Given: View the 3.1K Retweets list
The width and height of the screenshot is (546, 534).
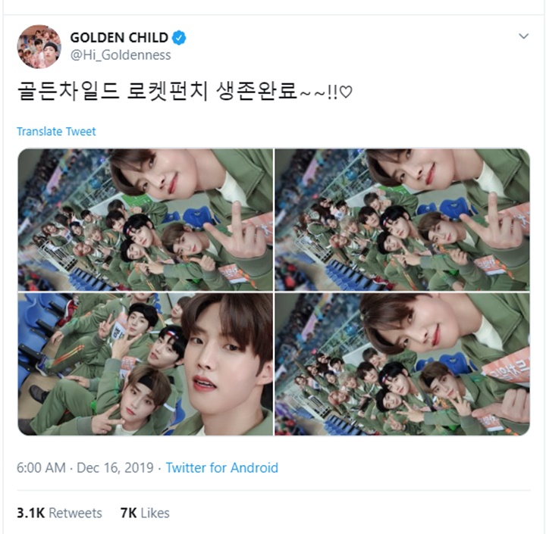Looking at the screenshot, I should pos(59,513).
